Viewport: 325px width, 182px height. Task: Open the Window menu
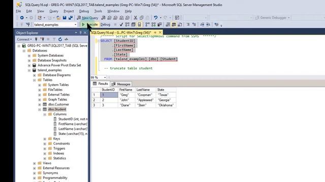pyautogui.click(x=113, y=11)
